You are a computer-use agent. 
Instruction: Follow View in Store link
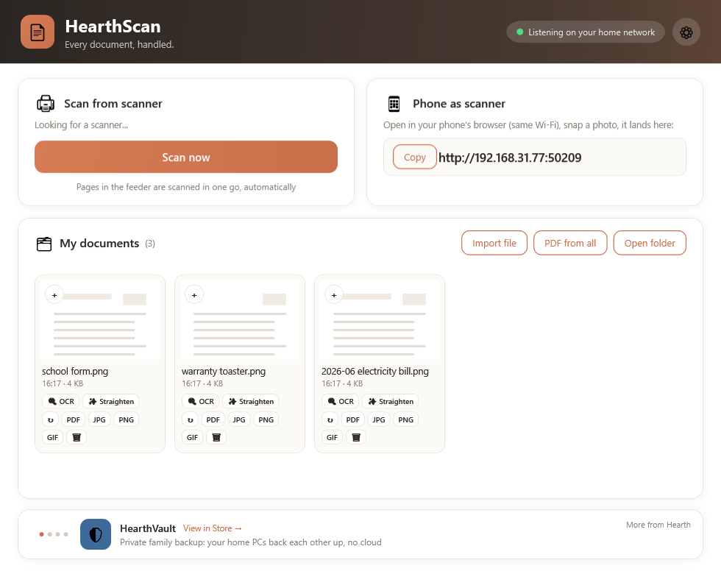click(213, 528)
